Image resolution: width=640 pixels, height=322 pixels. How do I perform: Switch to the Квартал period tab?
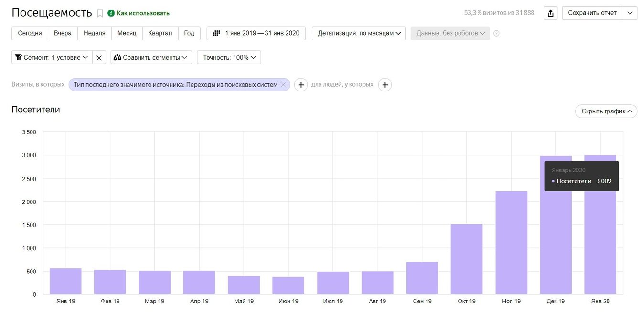pos(160,33)
